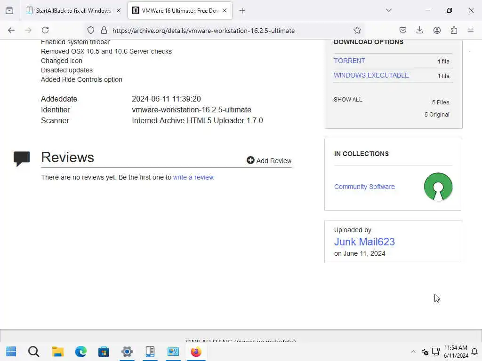This screenshot has height=361, width=482.
Task: Close the VMWare 16 Ultimate tab
Action: 225,10
